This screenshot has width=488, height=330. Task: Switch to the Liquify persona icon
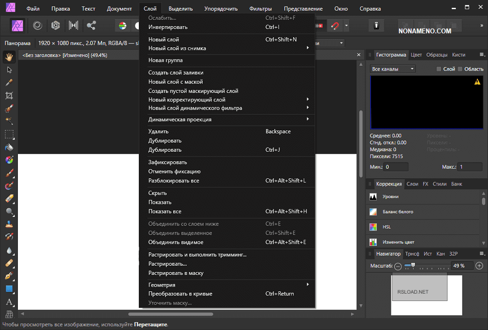38,26
